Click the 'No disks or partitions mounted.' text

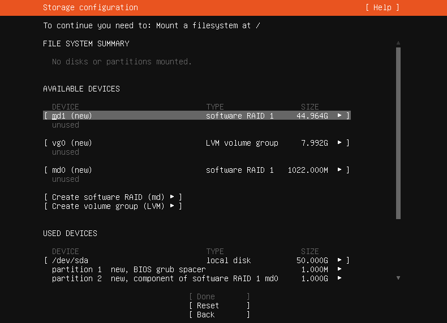(x=122, y=62)
